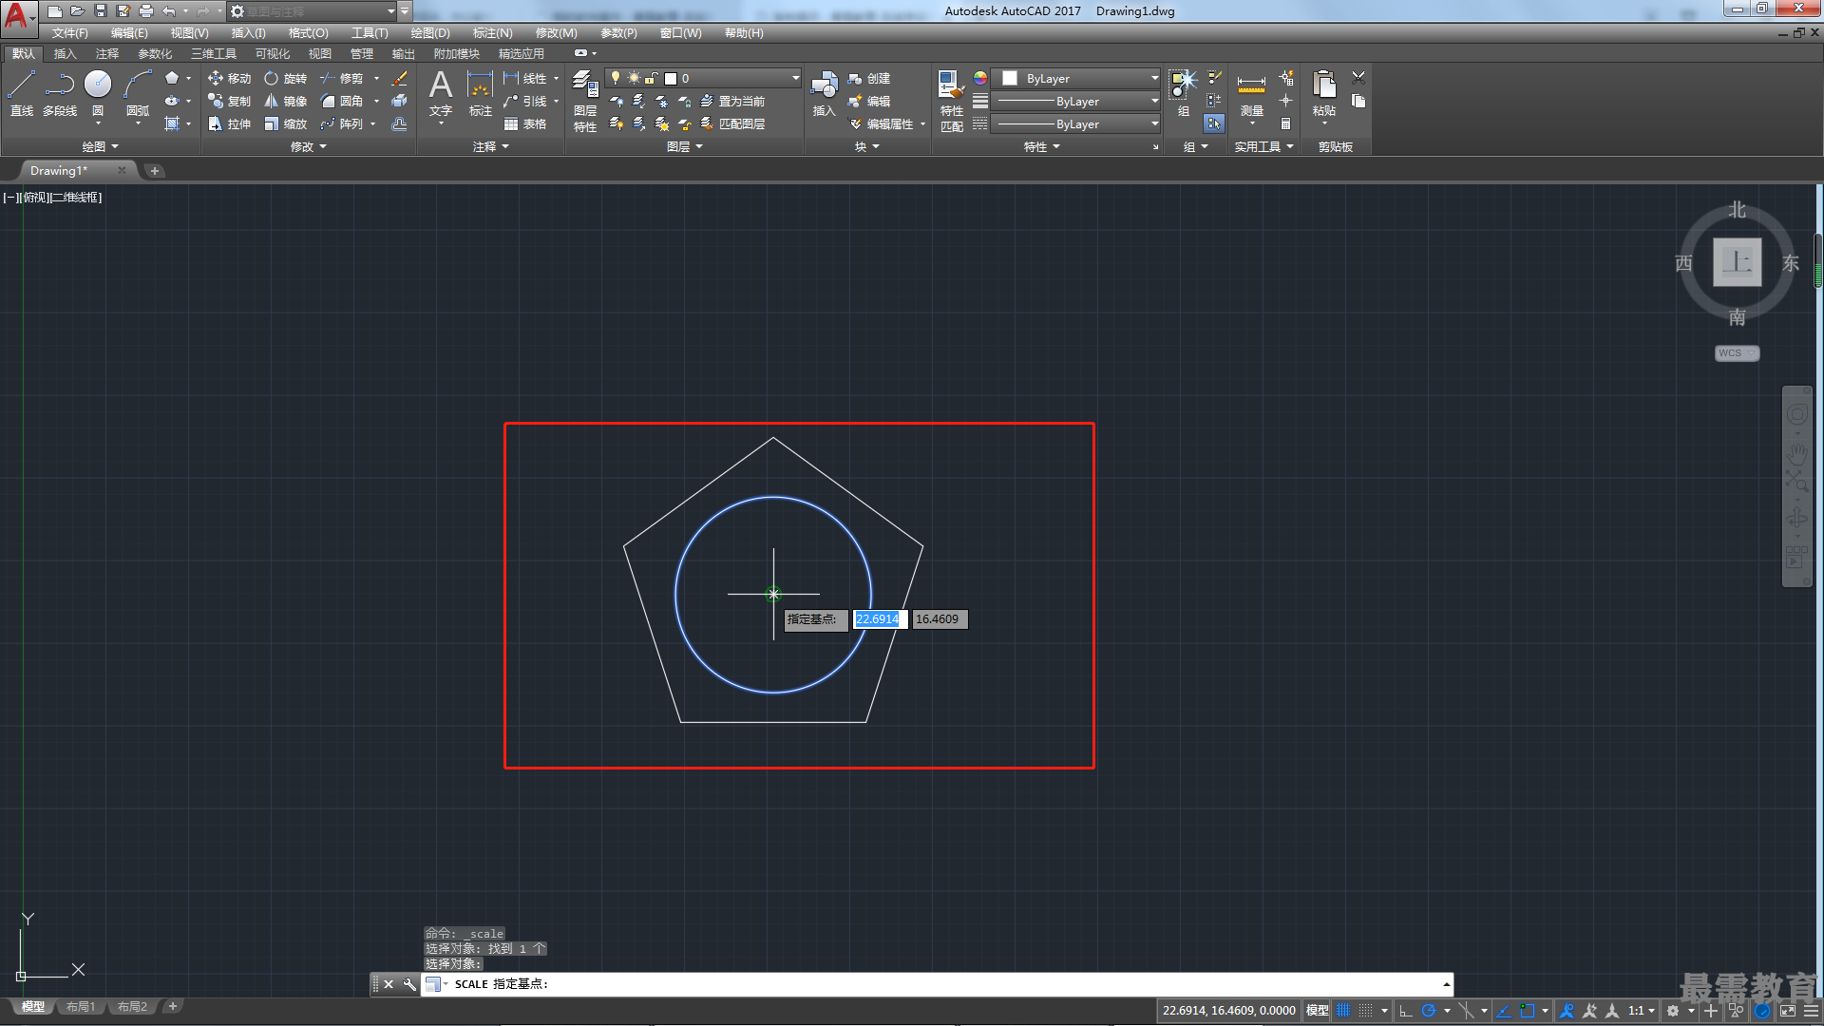The image size is (1824, 1026).
Task: Expand the 修改 panel dropdown
Action: click(x=309, y=146)
